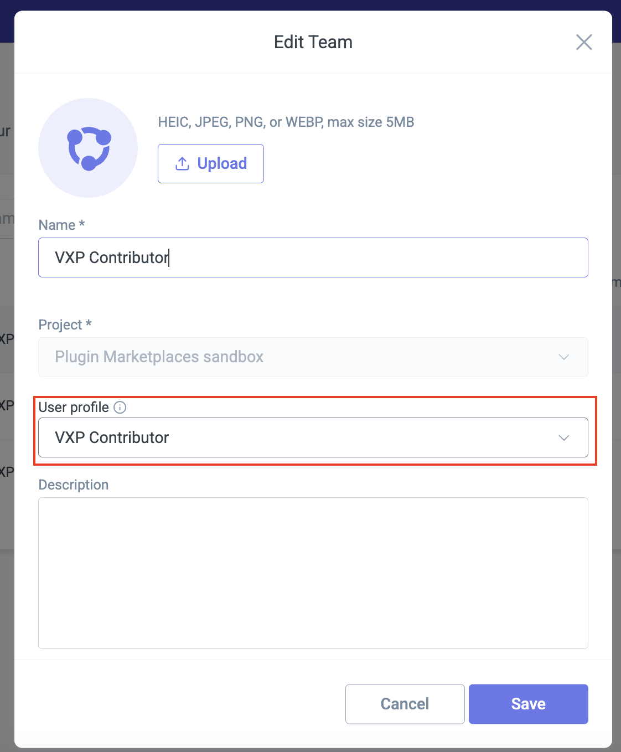Click the User profile label text
The width and height of the screenshot is (621, 752).
[74, 408]
